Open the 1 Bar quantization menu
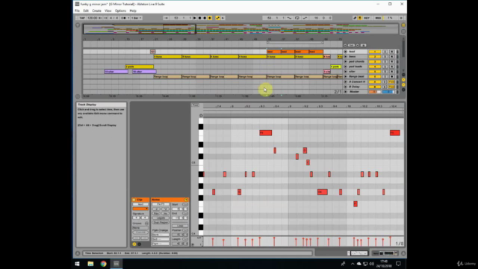478x269 pixels. point(136,18)
